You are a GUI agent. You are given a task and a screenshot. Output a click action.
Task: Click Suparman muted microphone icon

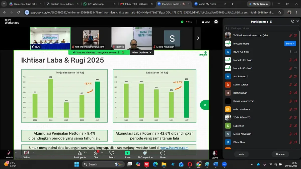291,126
